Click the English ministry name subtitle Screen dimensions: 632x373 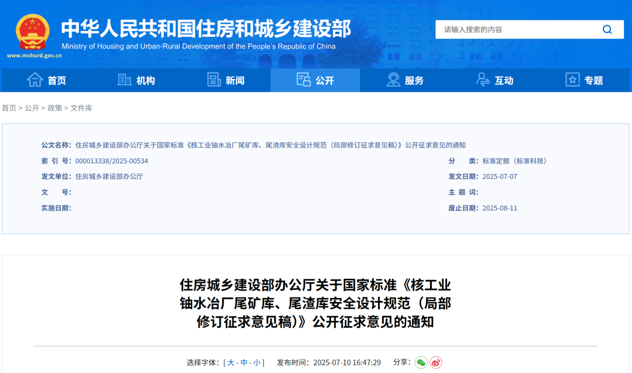pyautogui.click(x=198, y=46)
